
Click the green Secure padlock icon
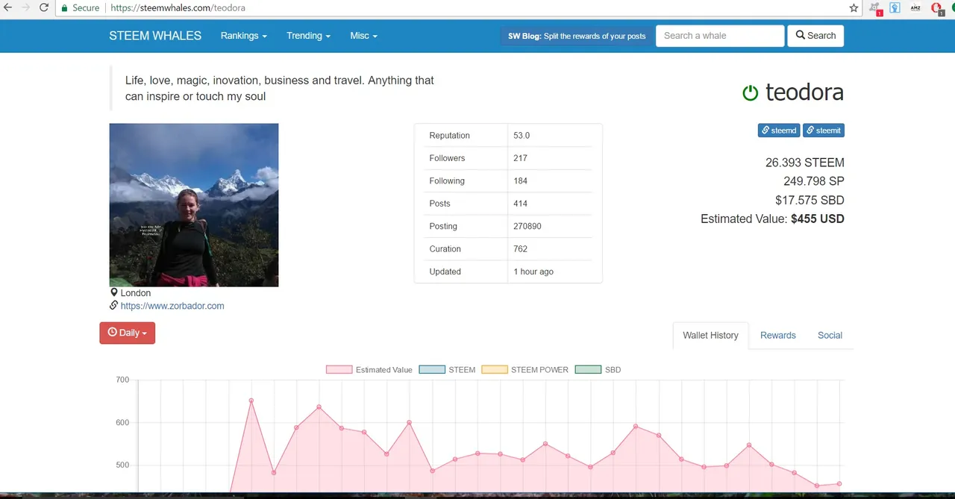coord(64,8)
